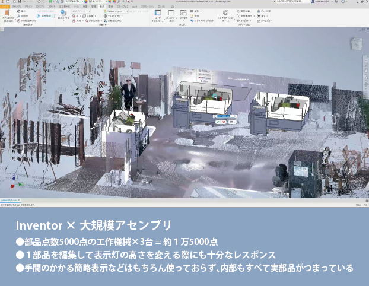The width and height of the screenshot is (369, 286).
Task: Select the Assembly1.iam document tab
Action: tap(9, 200)
